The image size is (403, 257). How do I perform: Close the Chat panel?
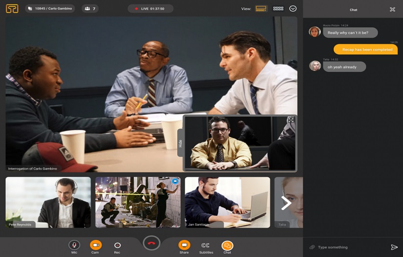(x=392, y=9)
